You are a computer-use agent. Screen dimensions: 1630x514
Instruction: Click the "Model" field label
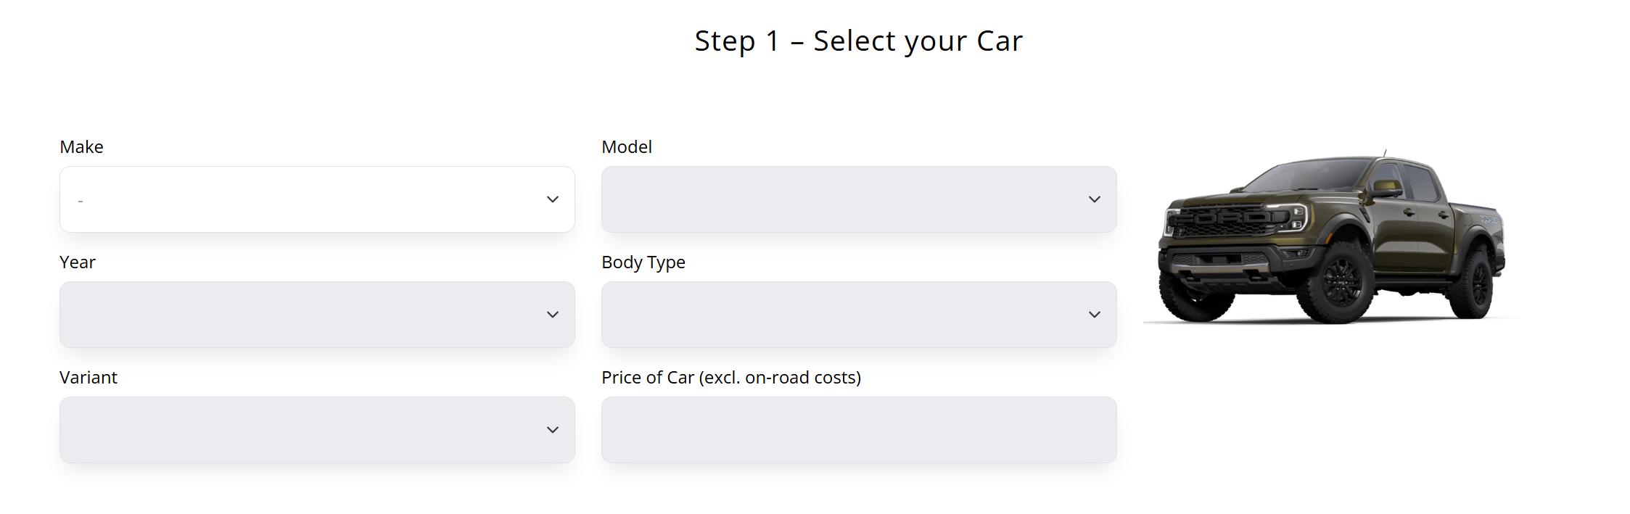click(627, 147)
